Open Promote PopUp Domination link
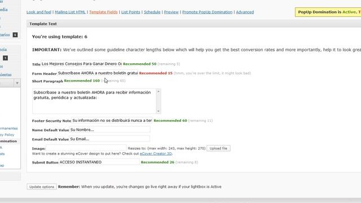This screenshot has height=203, width=361. point(207,12)
